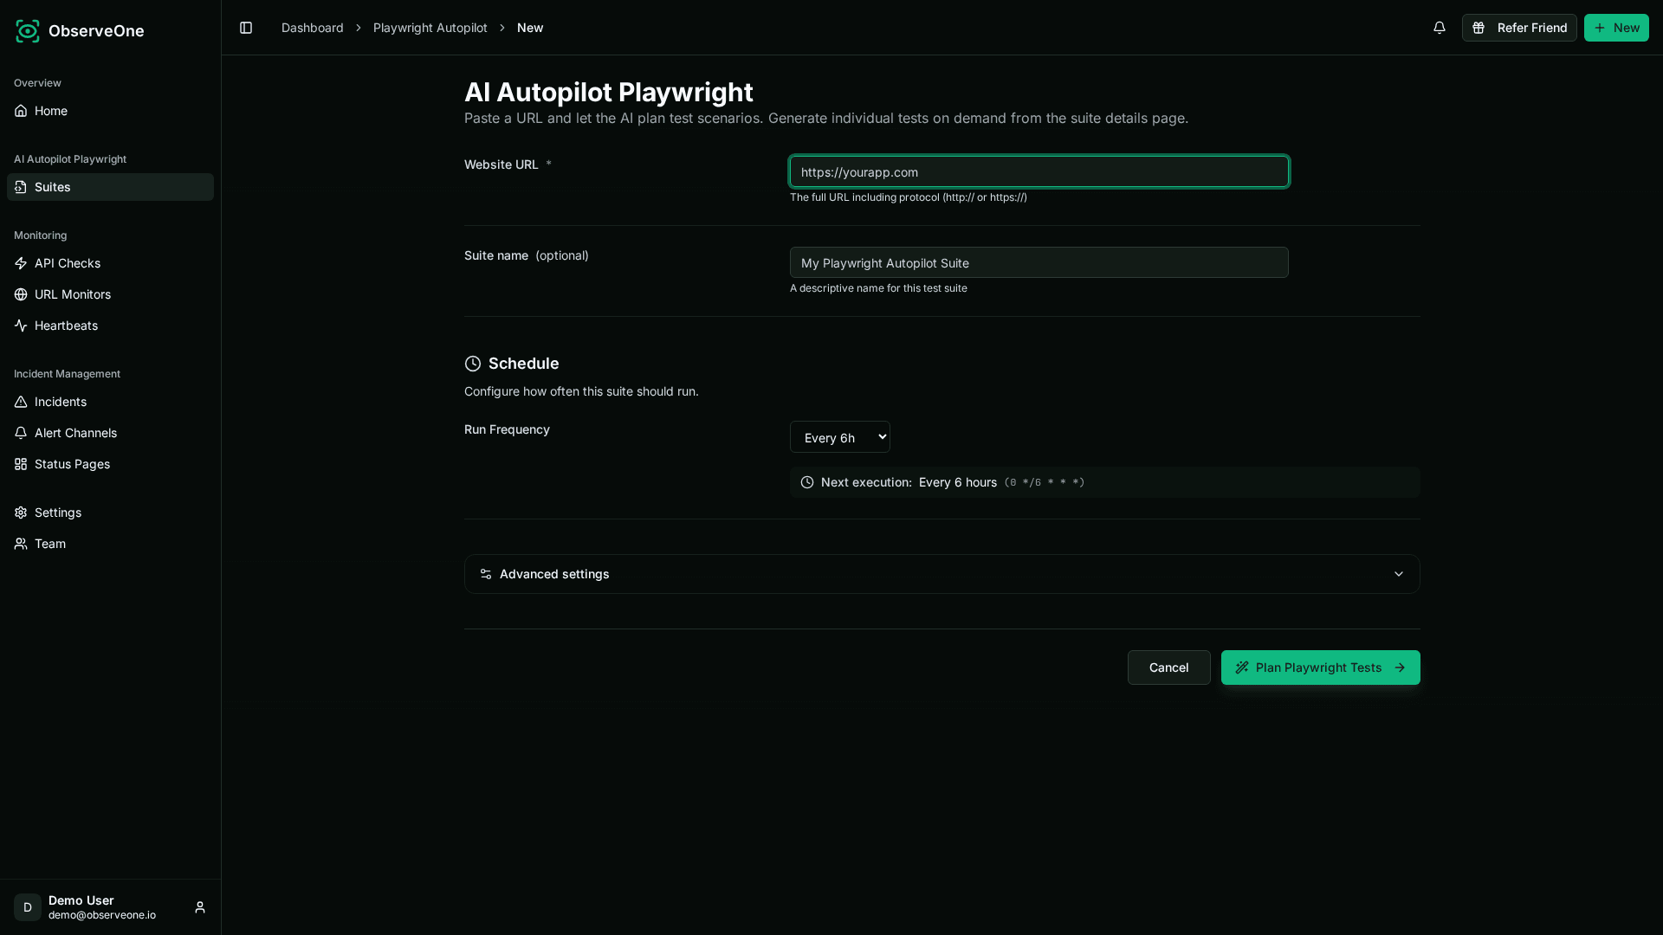Open the Run Frequency dropdown
The height and width of the screenshot is (935, 1663).
point(839,437)
